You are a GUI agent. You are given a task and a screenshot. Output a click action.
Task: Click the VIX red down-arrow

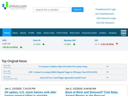pyautogui.click(x=117, y=44)
